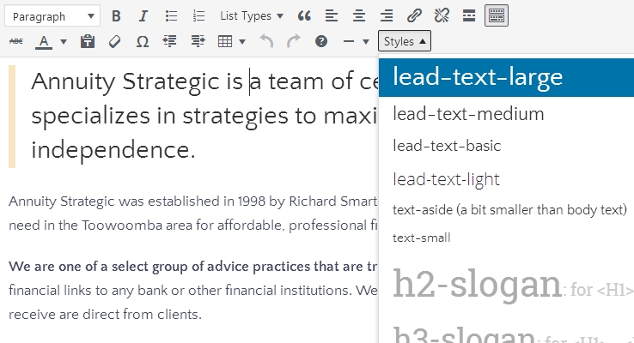Collapse the Styles dropdown button
634x343 pixels.
point(405,41)
